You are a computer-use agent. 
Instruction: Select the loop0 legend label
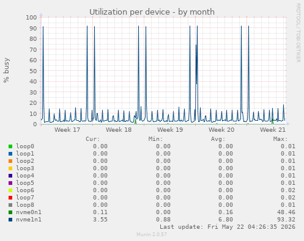point(25,146)
